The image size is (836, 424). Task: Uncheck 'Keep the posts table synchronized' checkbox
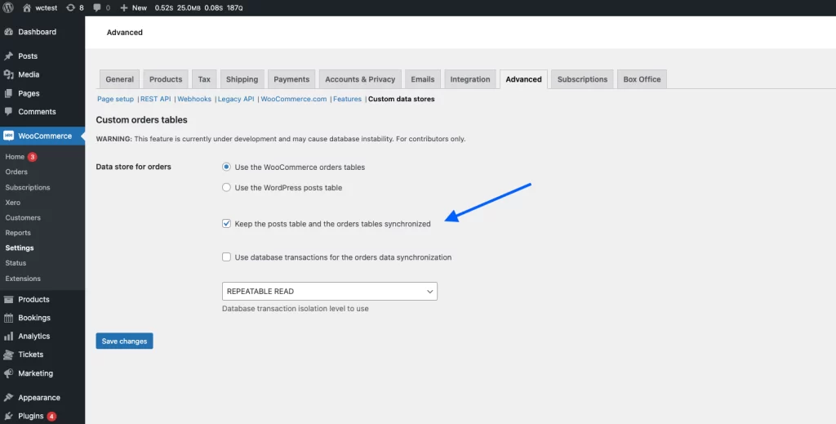coord(227,223)
